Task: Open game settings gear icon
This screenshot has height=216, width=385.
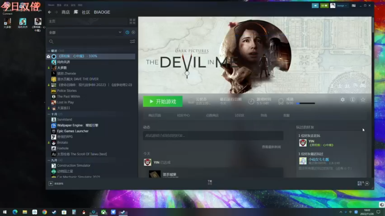Action: coord(343,100)
